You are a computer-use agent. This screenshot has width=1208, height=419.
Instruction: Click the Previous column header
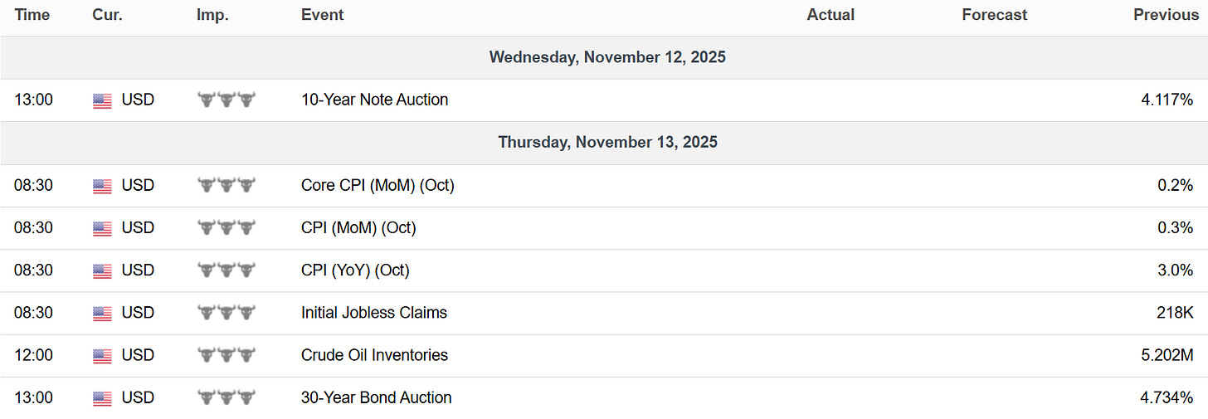(1166, 15)
